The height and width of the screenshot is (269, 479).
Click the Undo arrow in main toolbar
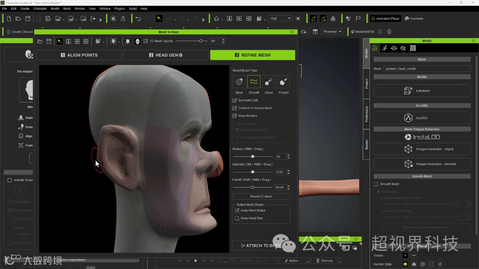[138, 19]
